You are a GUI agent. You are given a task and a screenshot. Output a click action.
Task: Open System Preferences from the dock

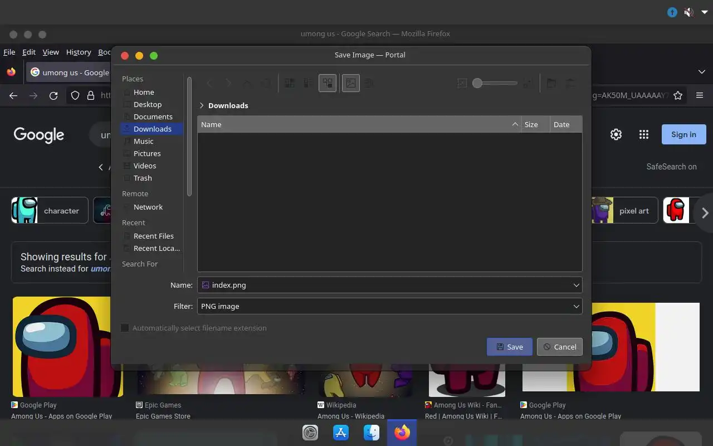coord(310,433)
